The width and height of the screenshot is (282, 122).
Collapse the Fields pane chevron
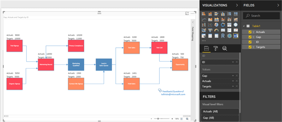tap(278, 5)
